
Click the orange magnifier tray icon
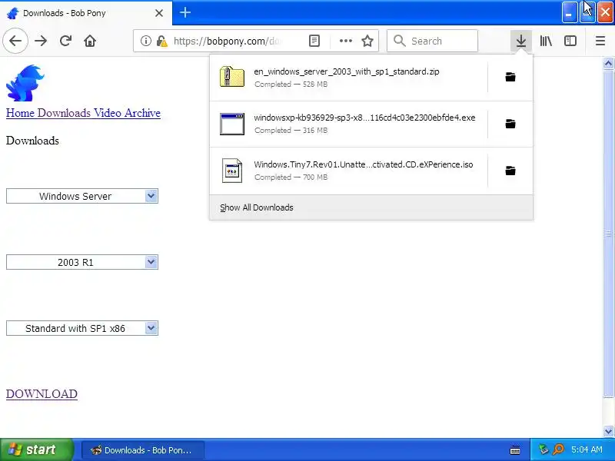558,449
